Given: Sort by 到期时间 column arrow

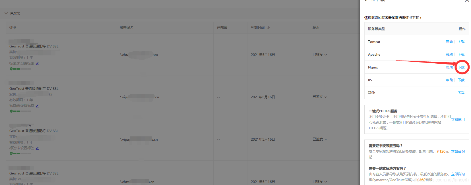Looking at the screenshot, I should (x=268, y=28).
